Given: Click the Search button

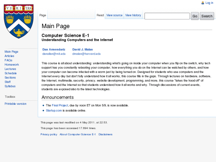Looking at the screenshot, I should click(x=207, y=16).
